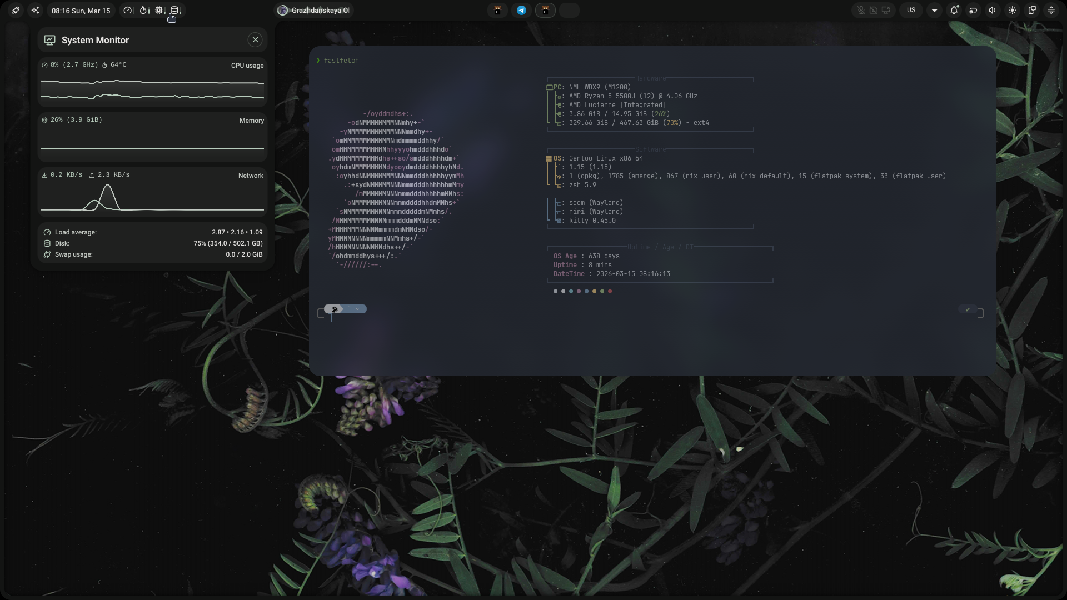The height and width of the screenshot is (600, 1067).
Task: Switch to the first kitty terminal task
Action: pyautogui.click(x=497, y=11)
